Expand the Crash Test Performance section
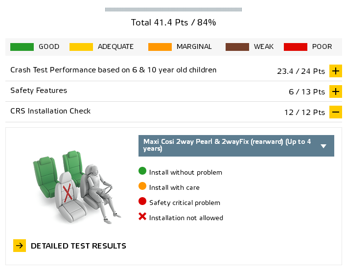This screenshot has height=273, width=346. pos(335,71)
